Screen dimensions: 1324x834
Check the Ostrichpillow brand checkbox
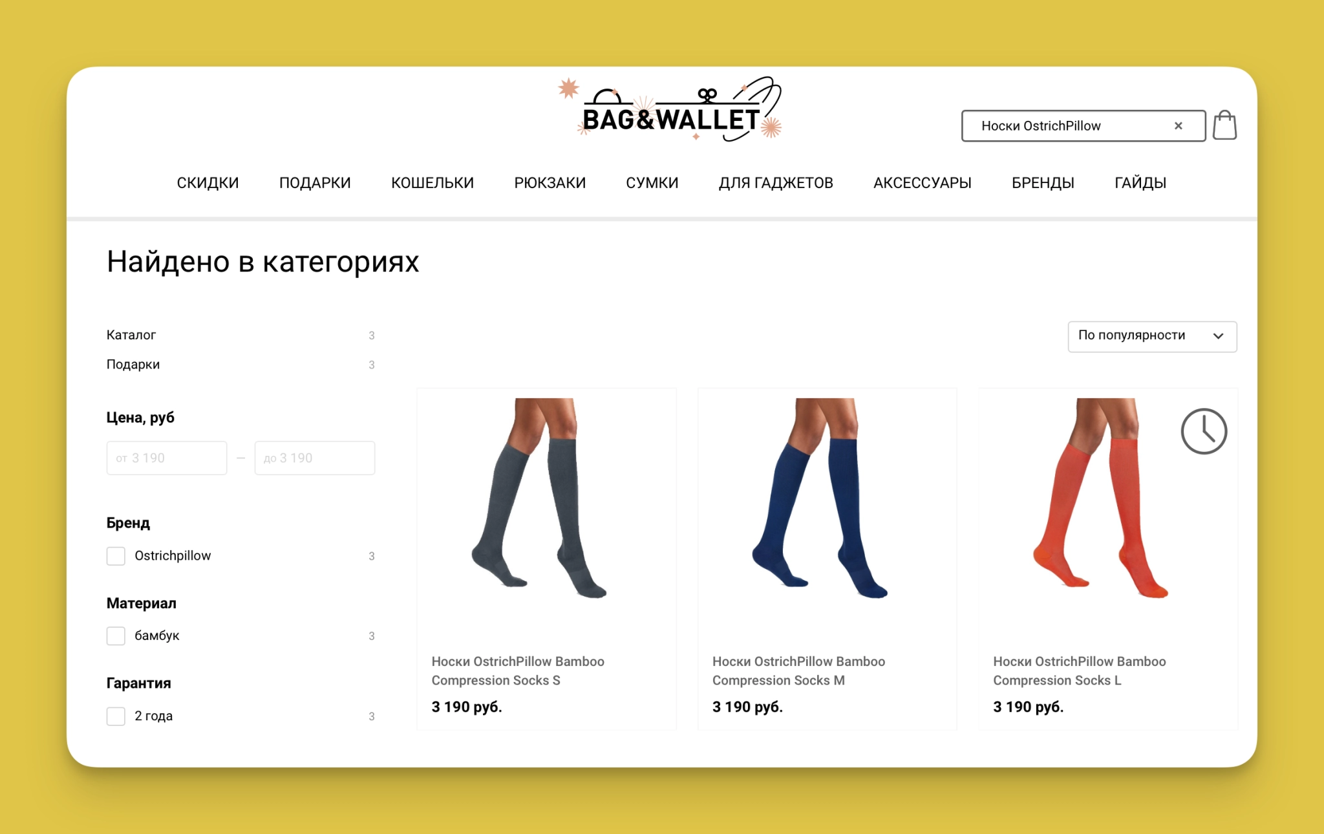(116, 556)
